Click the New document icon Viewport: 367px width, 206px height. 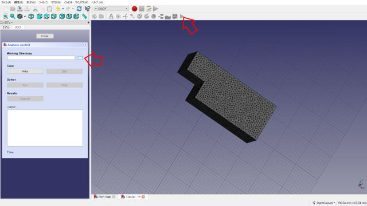[x=6, y=9]
